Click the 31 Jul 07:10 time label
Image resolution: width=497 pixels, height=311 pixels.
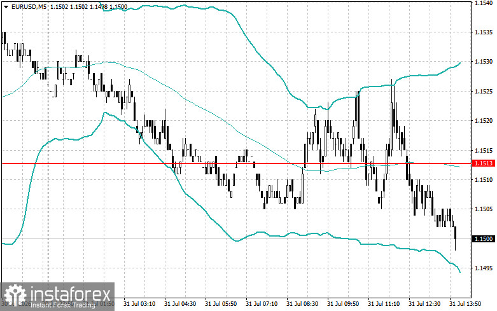coord(262,304)
